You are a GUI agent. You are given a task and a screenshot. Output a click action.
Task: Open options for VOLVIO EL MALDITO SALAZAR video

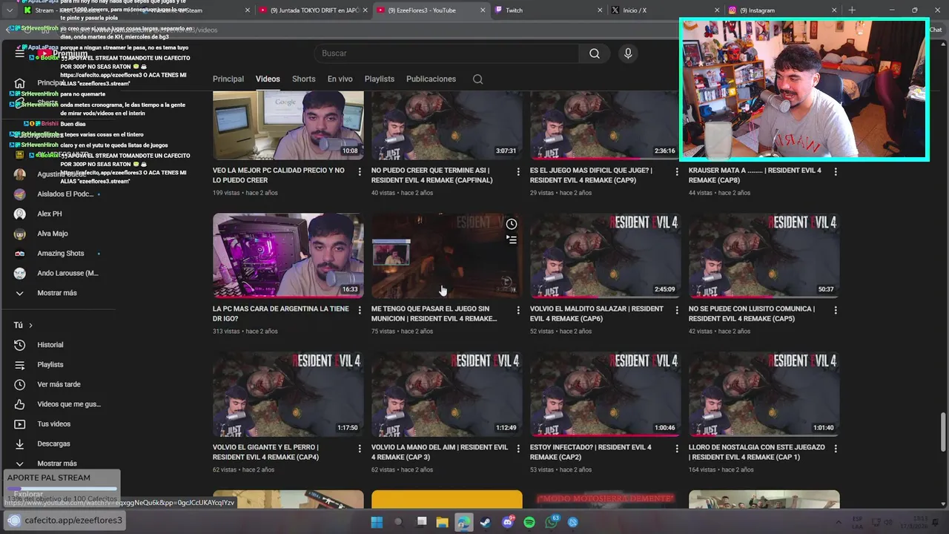pyautogui.click(x=677, y=310)
